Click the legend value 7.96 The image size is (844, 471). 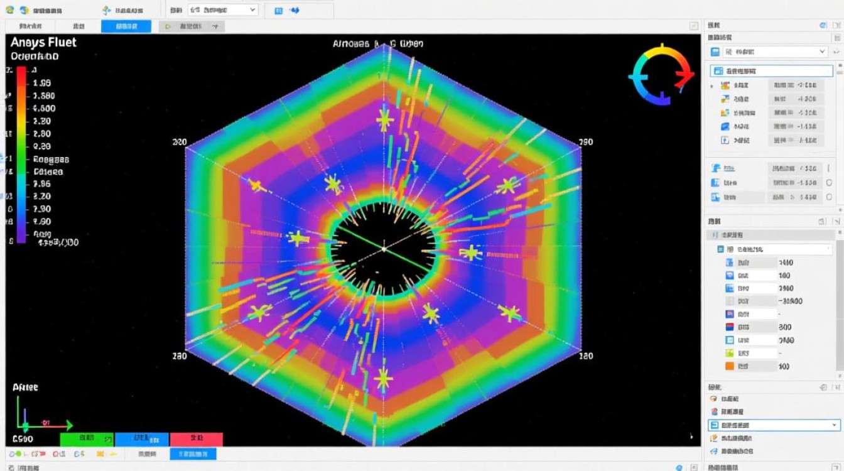(x=41, y=183)
